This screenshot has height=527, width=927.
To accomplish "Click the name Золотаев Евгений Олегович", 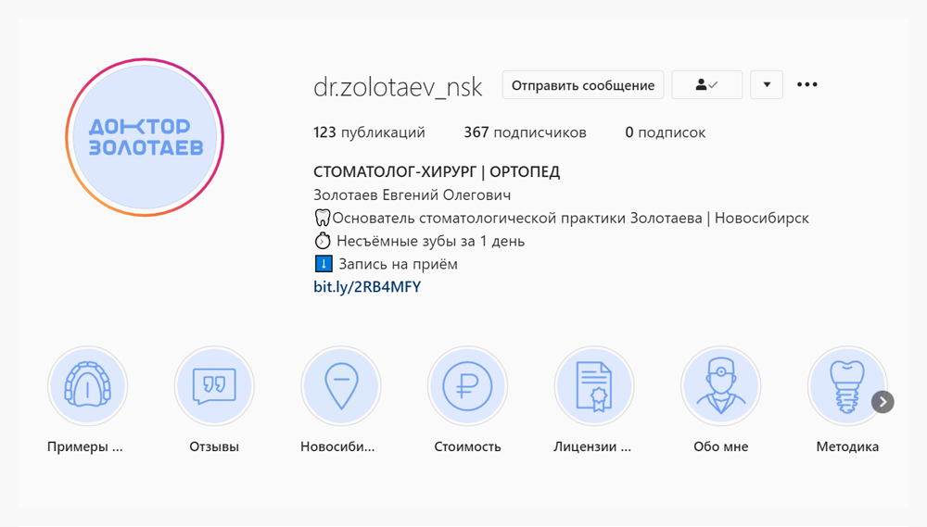I will point(413,195).
